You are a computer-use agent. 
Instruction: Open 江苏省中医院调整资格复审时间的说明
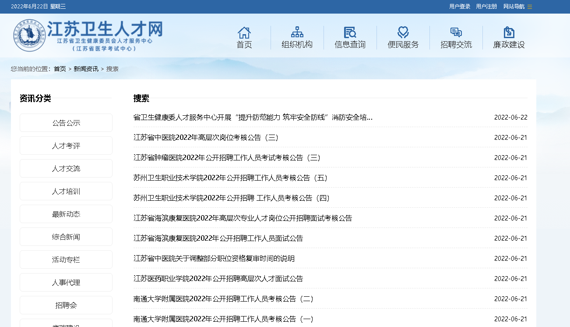pyautogui.click(x=214, y=259)
